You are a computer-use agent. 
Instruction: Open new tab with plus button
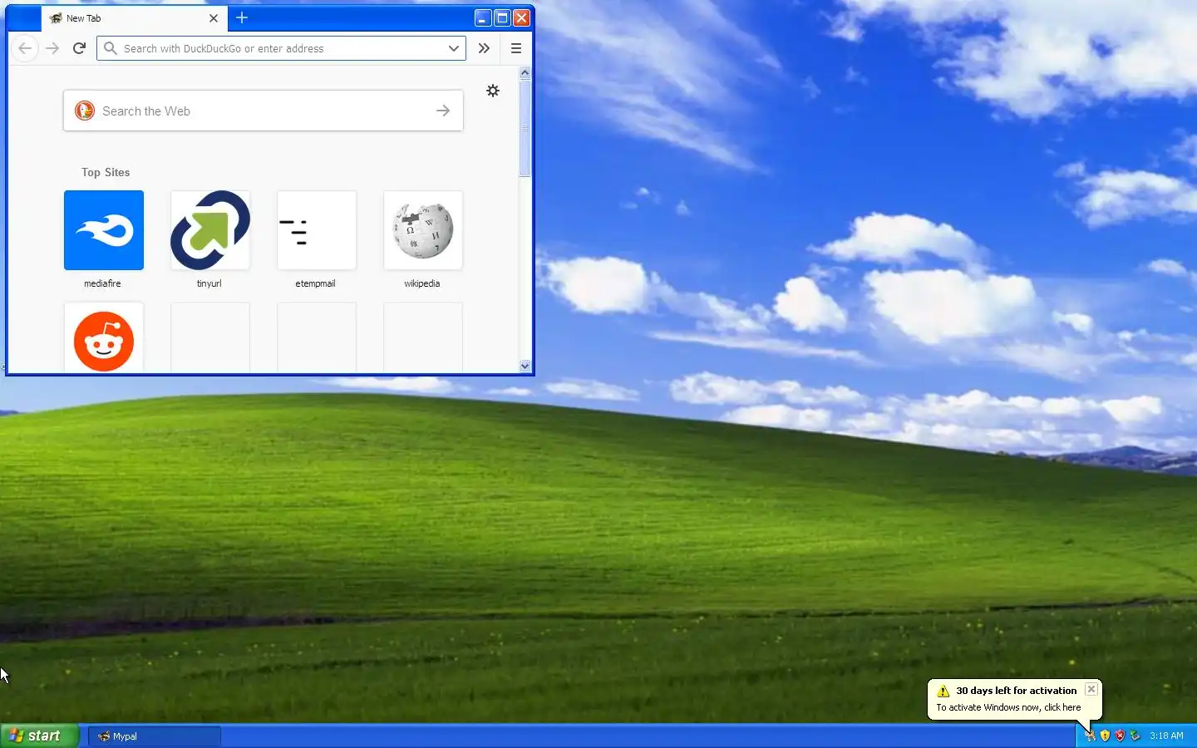(242, 17)
